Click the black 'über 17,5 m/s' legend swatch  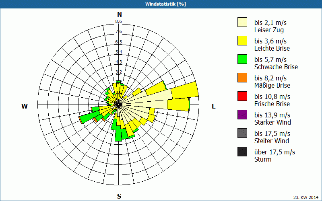[x=242, y=152]
